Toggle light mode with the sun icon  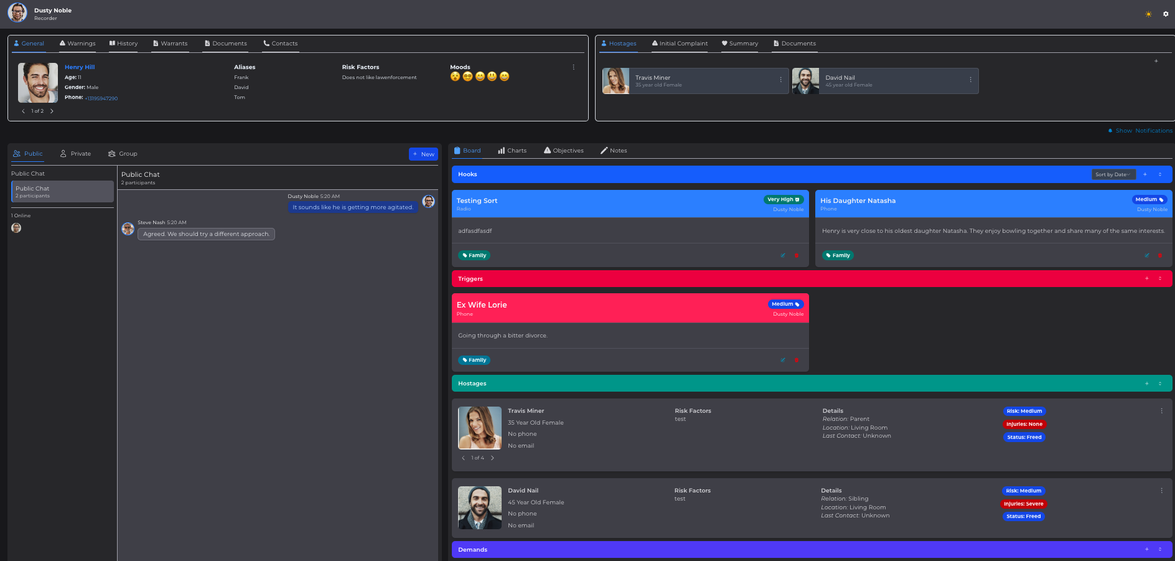(x=1148, y=14)
